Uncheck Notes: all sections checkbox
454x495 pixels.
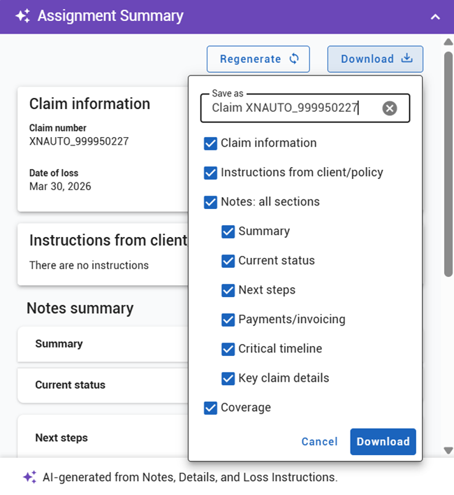pyautogui.click(x=210, y=202)
